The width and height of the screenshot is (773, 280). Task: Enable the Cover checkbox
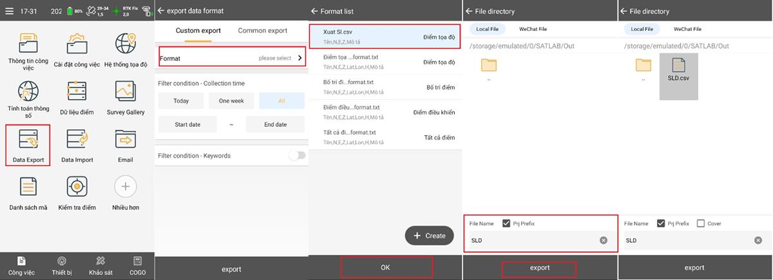click(x=701, y=223)
